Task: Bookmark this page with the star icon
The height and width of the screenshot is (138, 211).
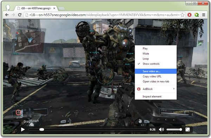Action: coord(182,15)
